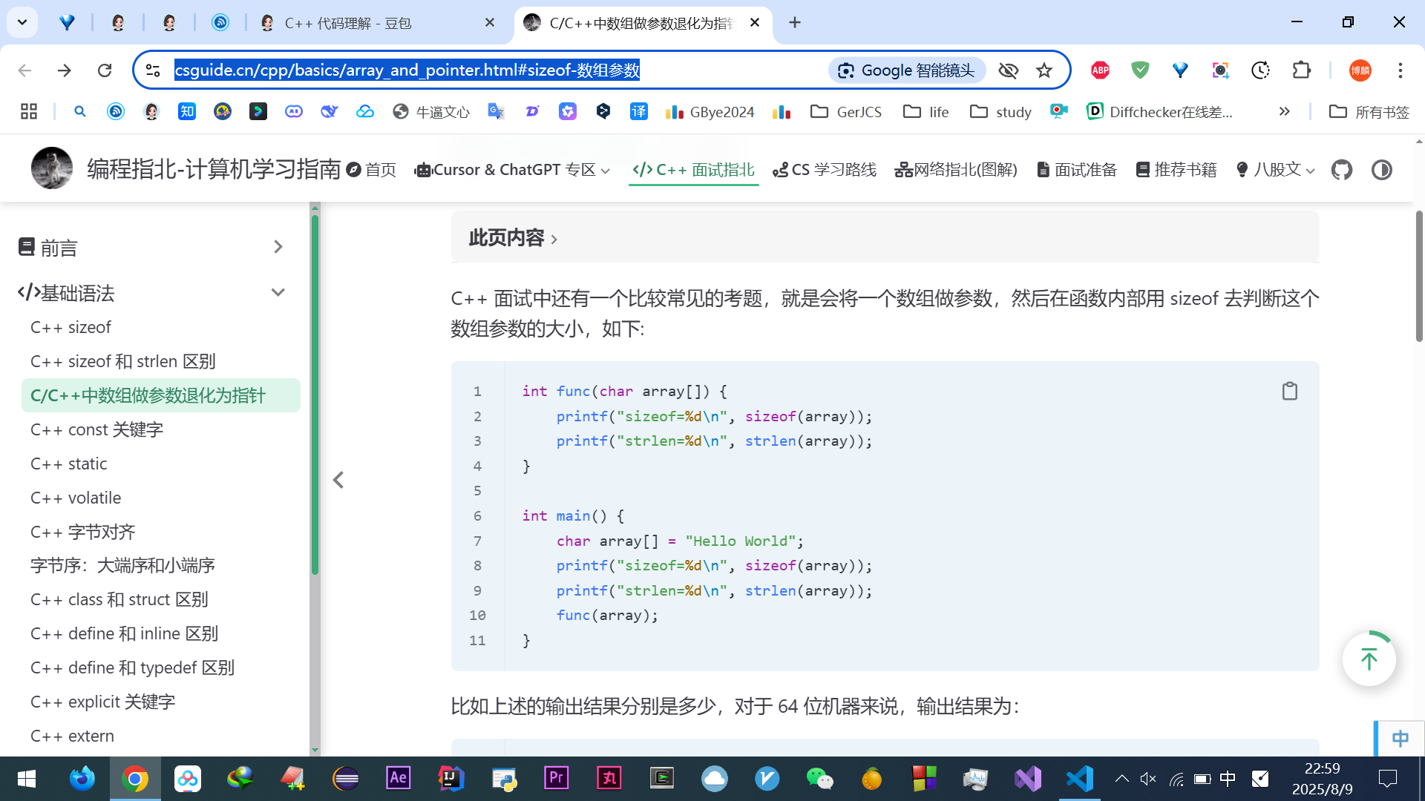Toggle dark mode theme switch
1425x801 pixels.
[x=1381, y=170]
